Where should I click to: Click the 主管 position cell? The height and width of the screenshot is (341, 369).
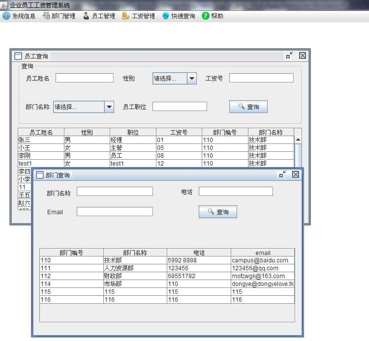click(x=133, y=148)
